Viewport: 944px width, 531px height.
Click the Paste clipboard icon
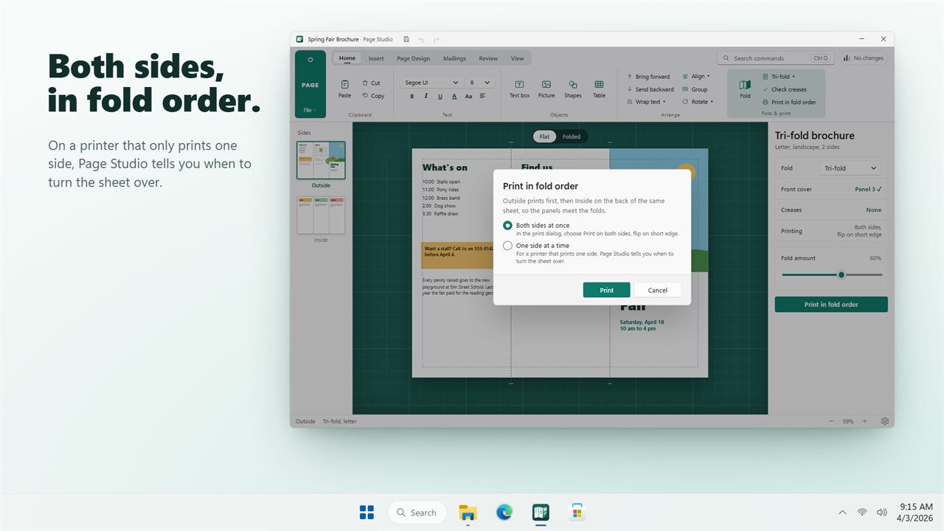(x=344, y=84)
